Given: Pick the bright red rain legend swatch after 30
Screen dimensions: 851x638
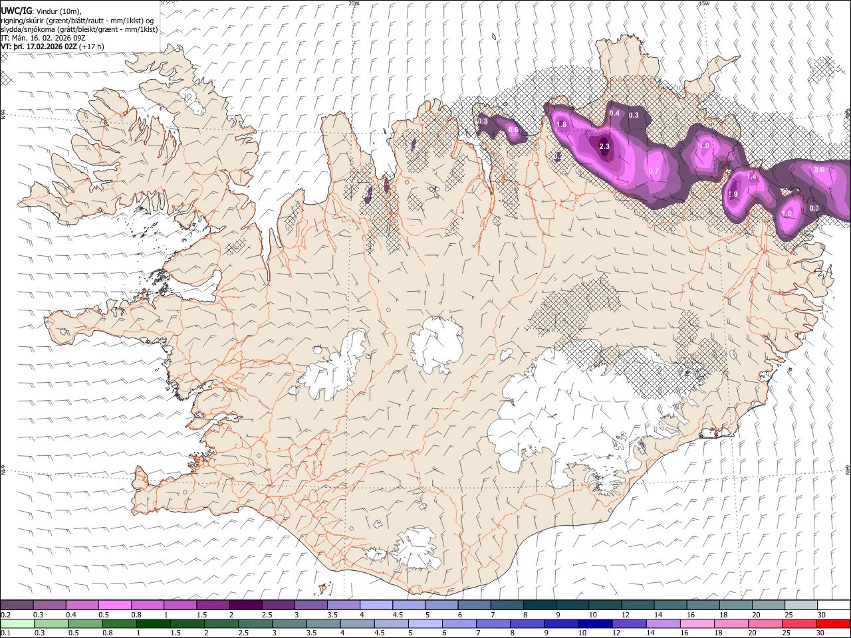Looking at the screenshot, I should click(x=833, y=623).
